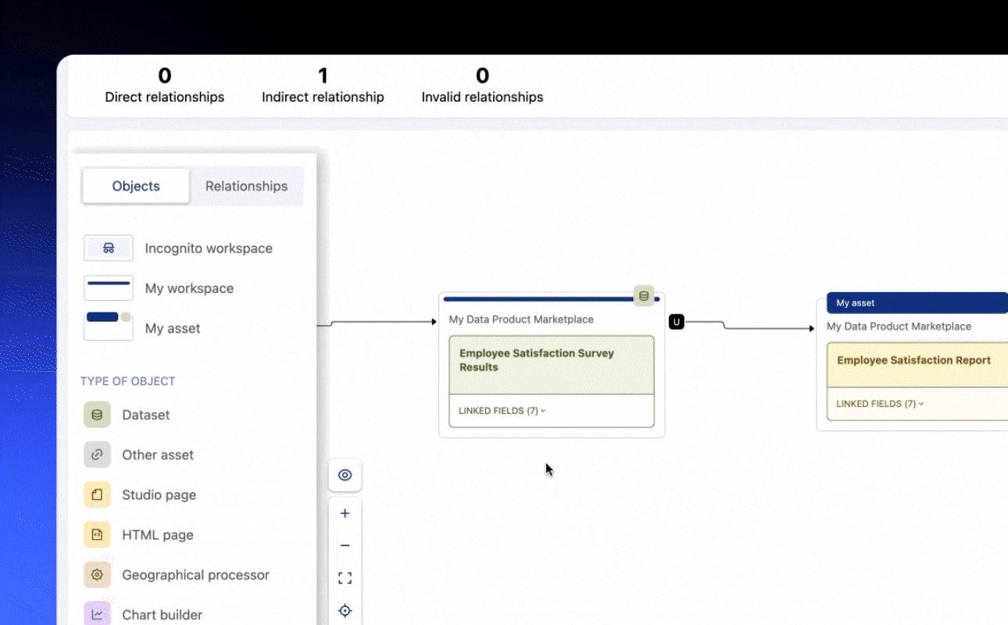
Task: Click the Studio page icon
Action: pyautogui.click(x=97, y=495)
